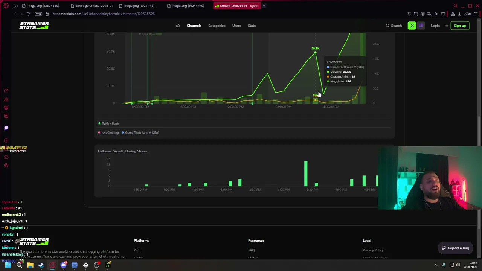Open the Categories nav item
This screenshot has height=271, width=482.
tap(217, 26)
